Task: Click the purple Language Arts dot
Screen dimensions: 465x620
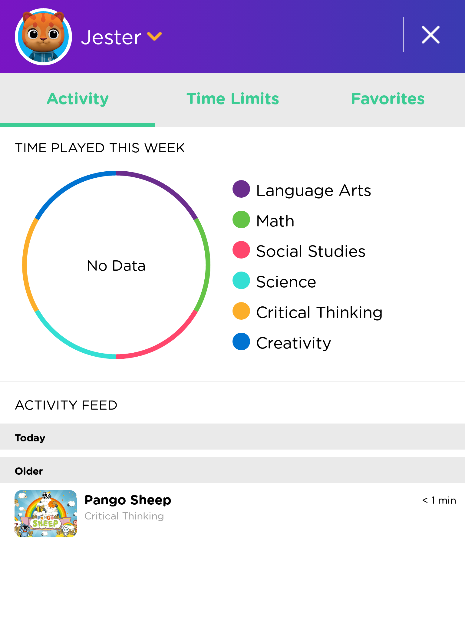Action: 241,189
